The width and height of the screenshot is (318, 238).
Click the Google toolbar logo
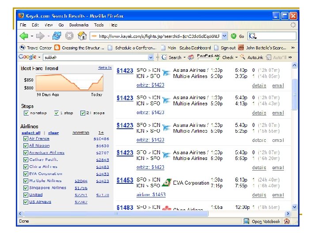click(x=27, y=57)
